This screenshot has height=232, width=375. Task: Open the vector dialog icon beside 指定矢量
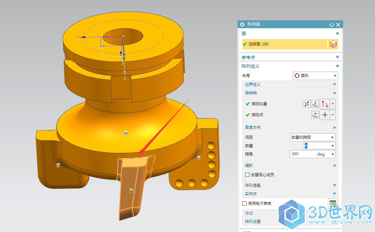tap(315, 104)
